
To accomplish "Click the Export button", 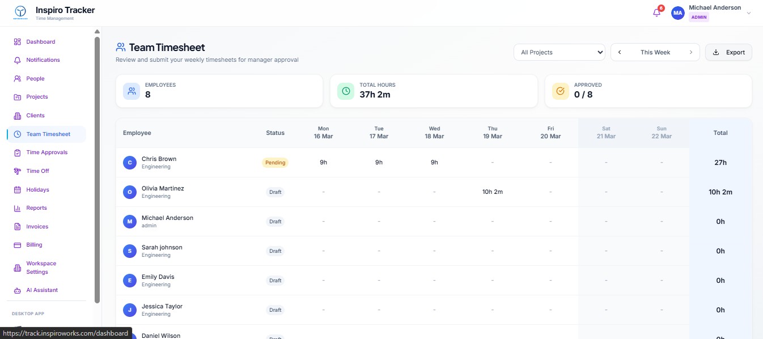I will [x=728, y=52].
